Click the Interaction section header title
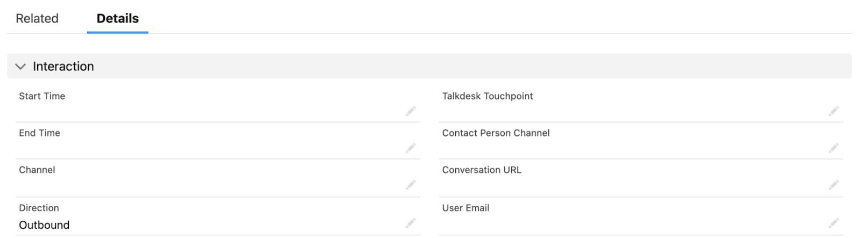The height and width of the screenshot is (238, 861). (63, 66)
